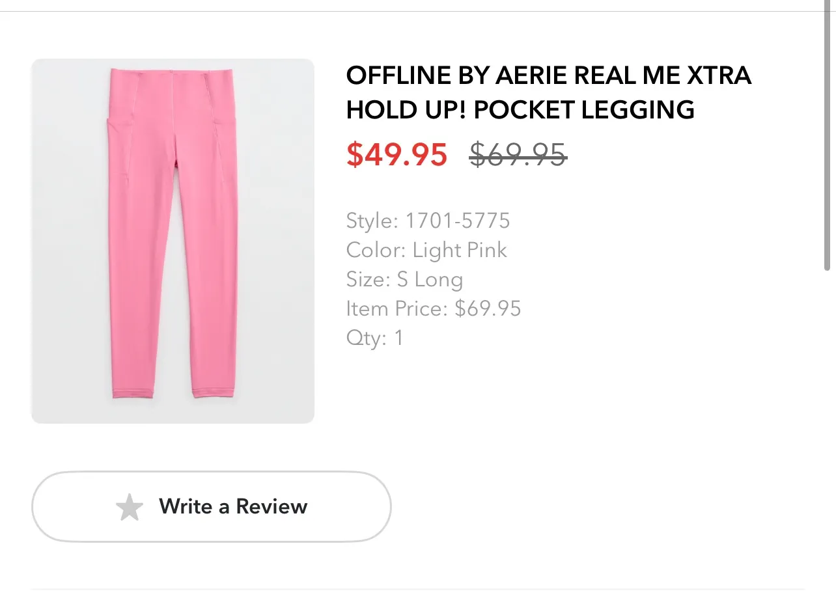Click the Size: S Long detail
The height and width of the screenshot is (602, 836).
404,279
